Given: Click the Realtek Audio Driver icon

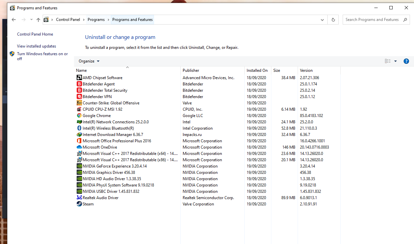Looking at the screenshot, I should click(x=79, y=198).
